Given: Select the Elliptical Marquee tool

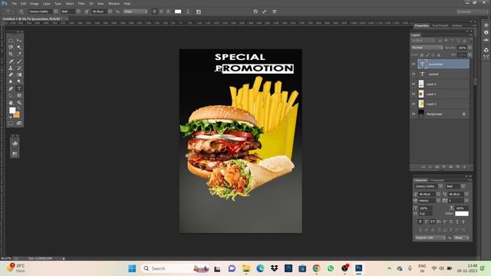Looking at the screenshot, I should pos(11,41).
